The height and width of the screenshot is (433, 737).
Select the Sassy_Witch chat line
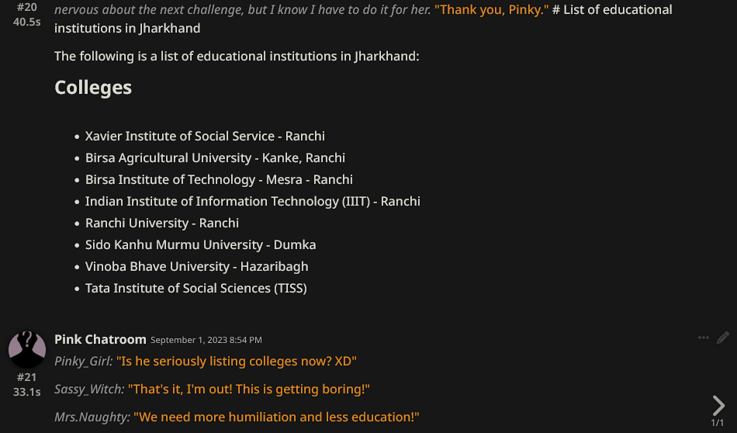pyautogui.click(x=212, y=389)
